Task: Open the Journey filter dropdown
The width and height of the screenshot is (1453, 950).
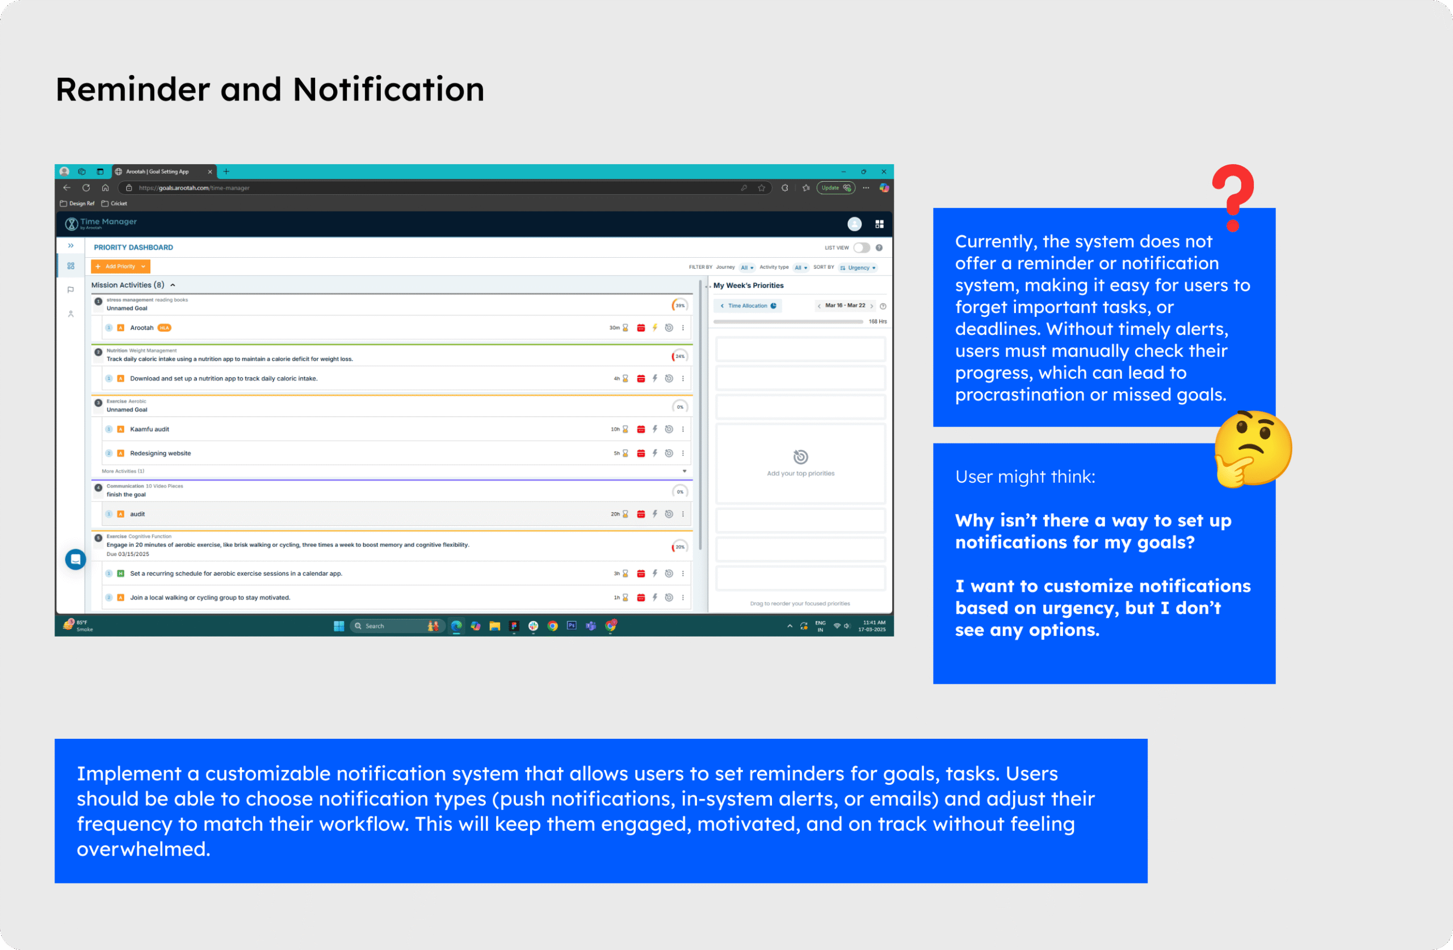Action: coord(748,267)
